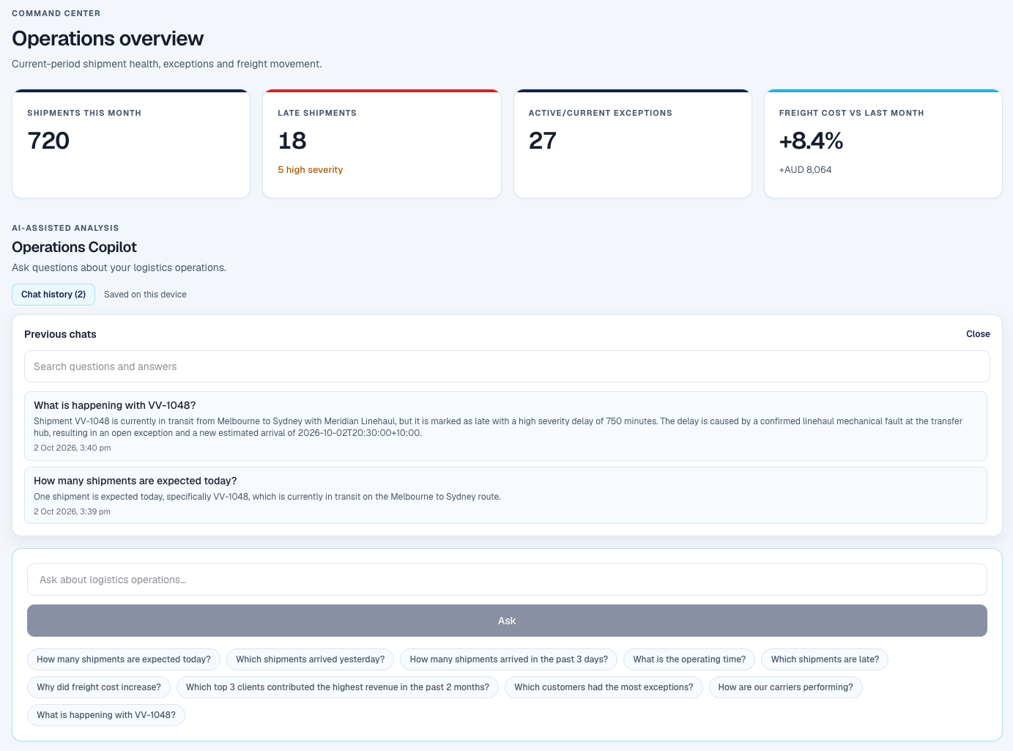The width and height of the screenshot is (1013, 751).
Task: Toggle the Chat history (2) button
Action: tap(53, 295)
